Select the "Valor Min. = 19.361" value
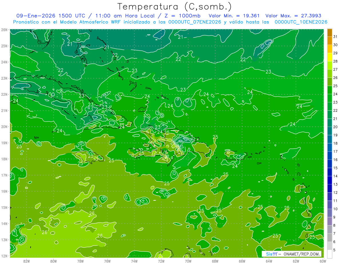343x265 pixels. 234,16
